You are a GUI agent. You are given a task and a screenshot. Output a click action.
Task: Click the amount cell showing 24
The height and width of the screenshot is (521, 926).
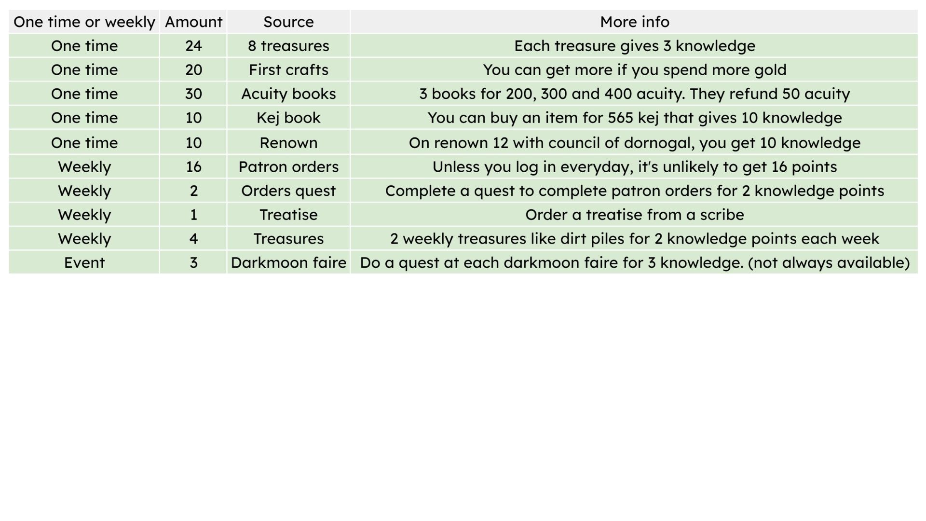[x=193, y=46]
